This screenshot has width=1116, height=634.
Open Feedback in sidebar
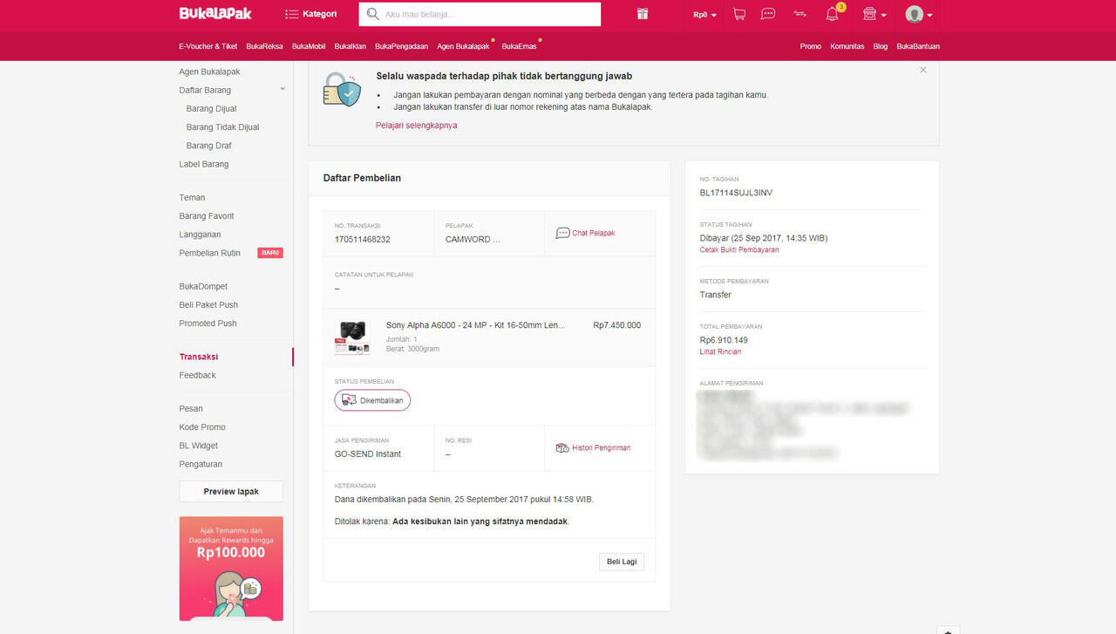tap(197, 375)
